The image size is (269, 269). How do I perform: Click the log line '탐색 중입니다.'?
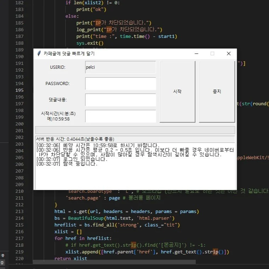pos(67,164)
